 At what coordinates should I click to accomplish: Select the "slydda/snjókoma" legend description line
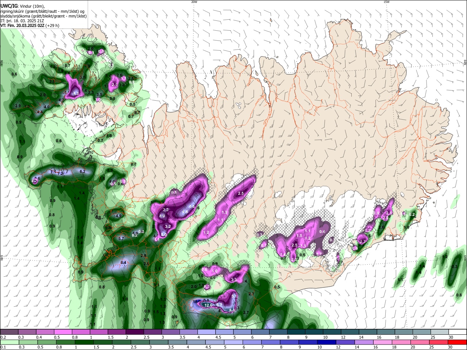point(43,16)
